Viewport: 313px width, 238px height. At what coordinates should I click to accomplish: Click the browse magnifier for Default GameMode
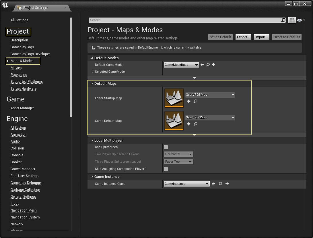click(208, 65)
